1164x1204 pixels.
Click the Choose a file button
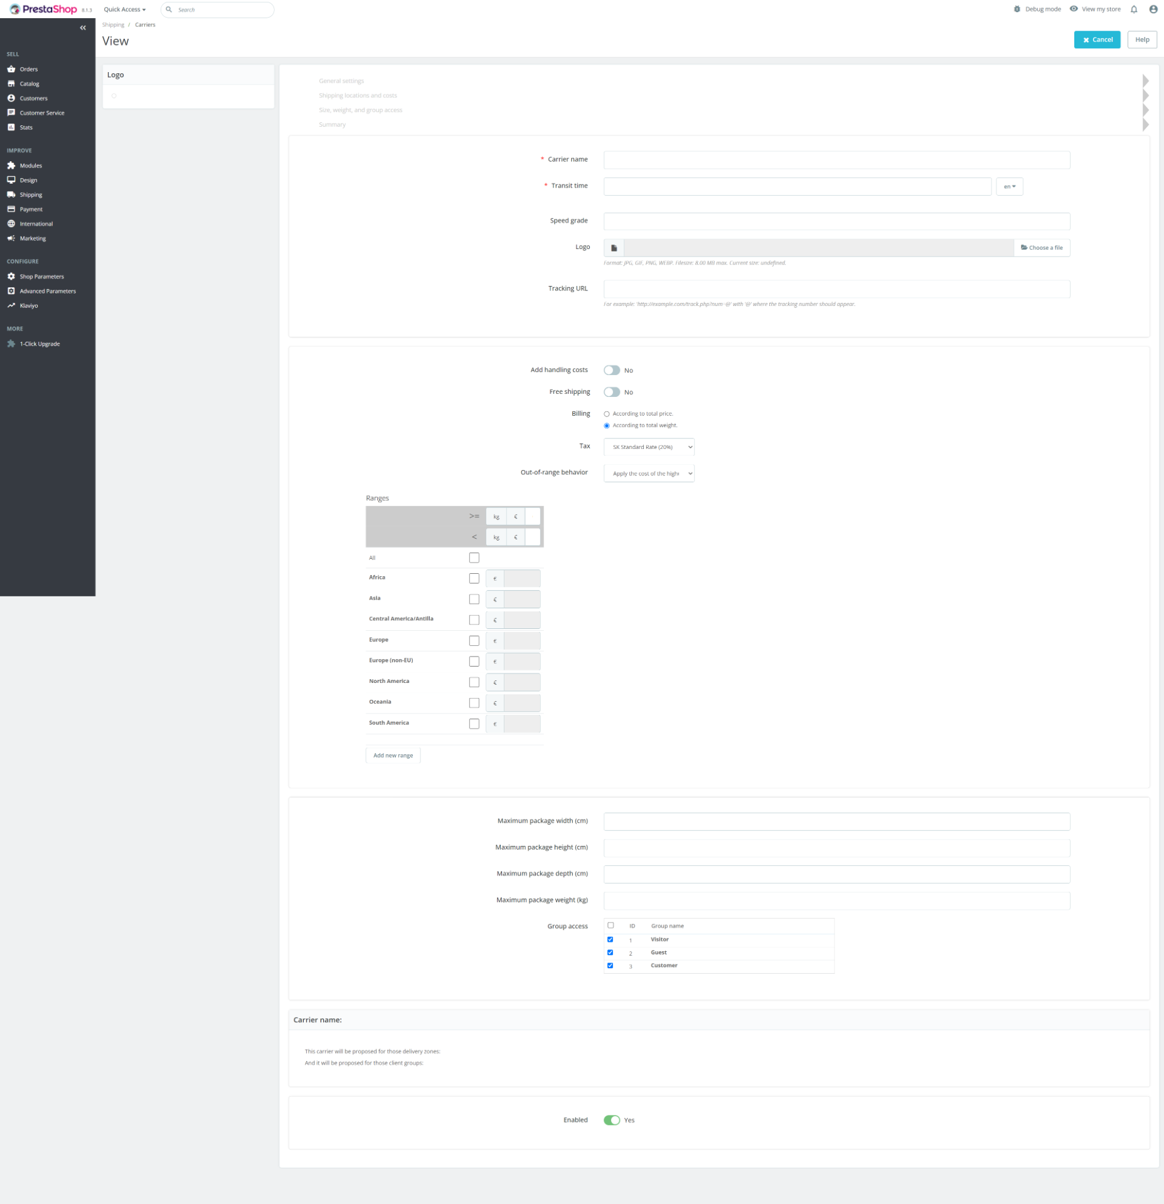(x=1042, y=248)
